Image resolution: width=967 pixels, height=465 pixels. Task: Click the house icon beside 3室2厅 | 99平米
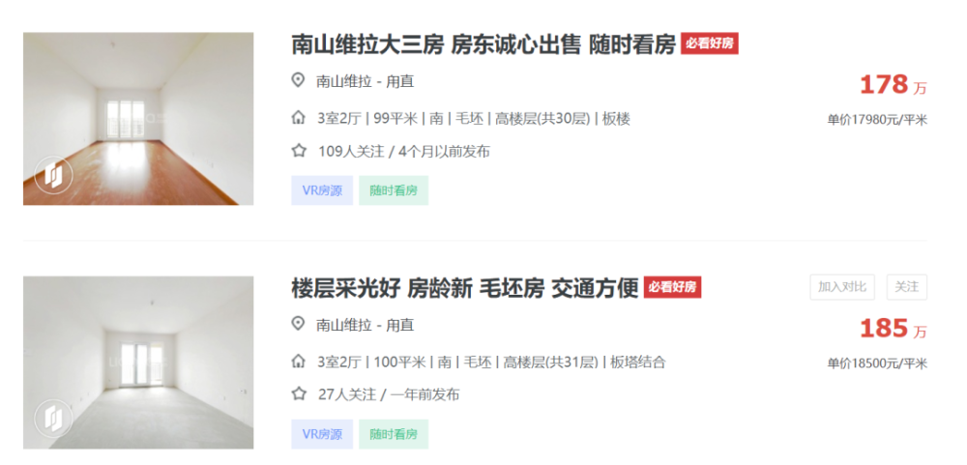(x=299, y=118)
